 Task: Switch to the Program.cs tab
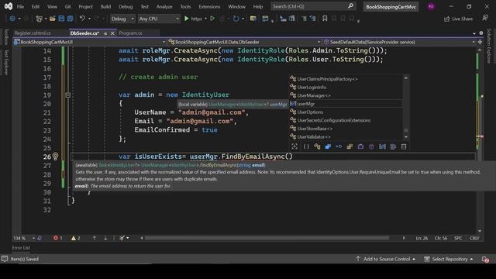pyautogui.click(x=131, y=33)
